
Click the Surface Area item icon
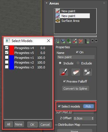click(x=58, y=20)
